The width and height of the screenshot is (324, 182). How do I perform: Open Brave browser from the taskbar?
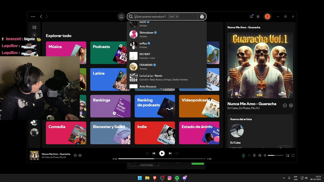pos(155,178)
